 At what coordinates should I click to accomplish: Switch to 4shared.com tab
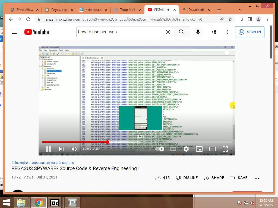[93, 10]
